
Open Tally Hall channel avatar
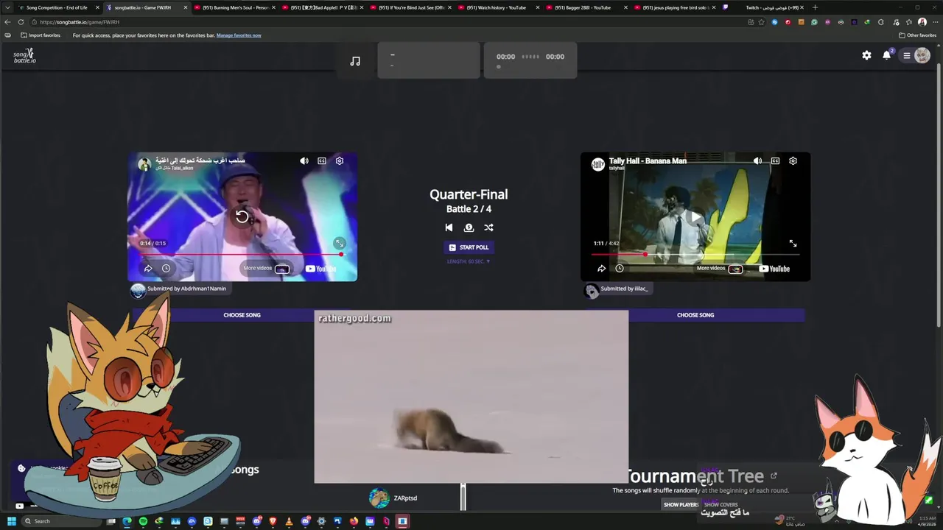tap(598, 164)
